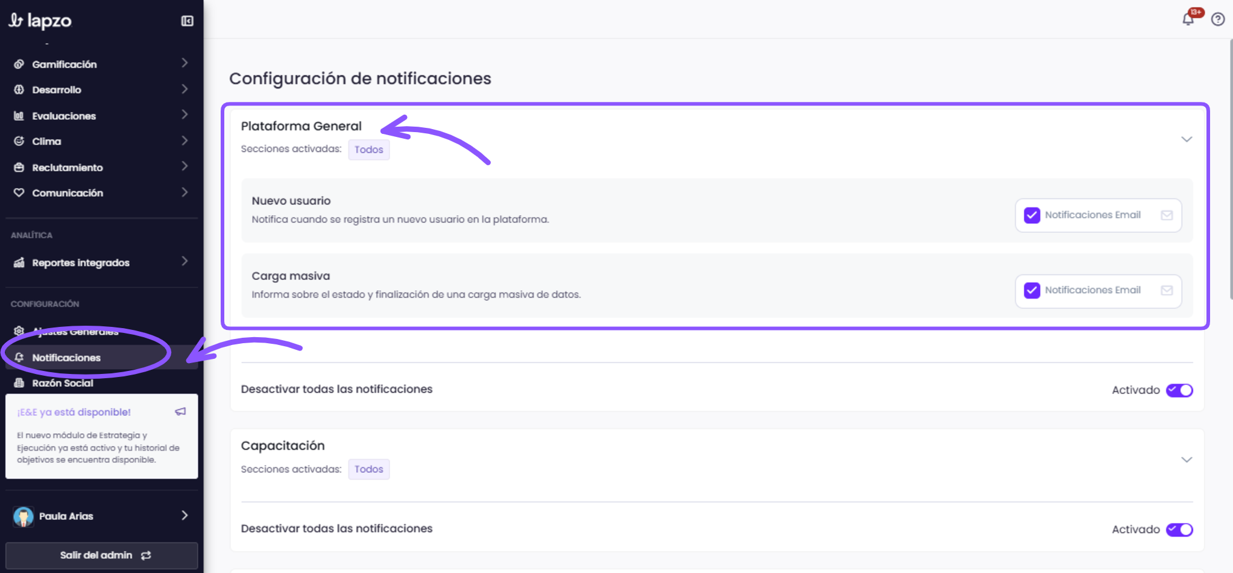Click Configuración de notificaciones heading
This screenshot has height=573, width=1233.
(360, 78)
